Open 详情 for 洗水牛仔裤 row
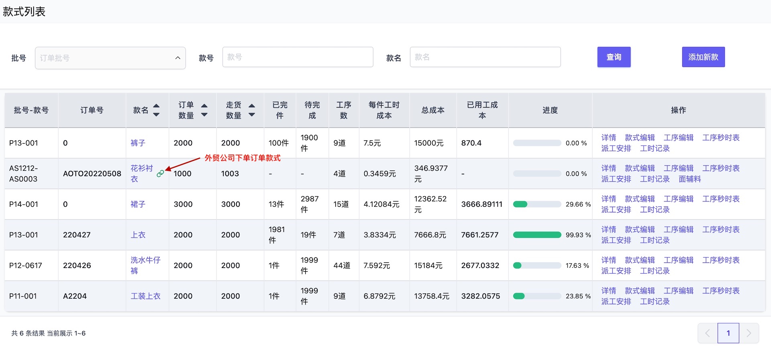 pos(609,260)
